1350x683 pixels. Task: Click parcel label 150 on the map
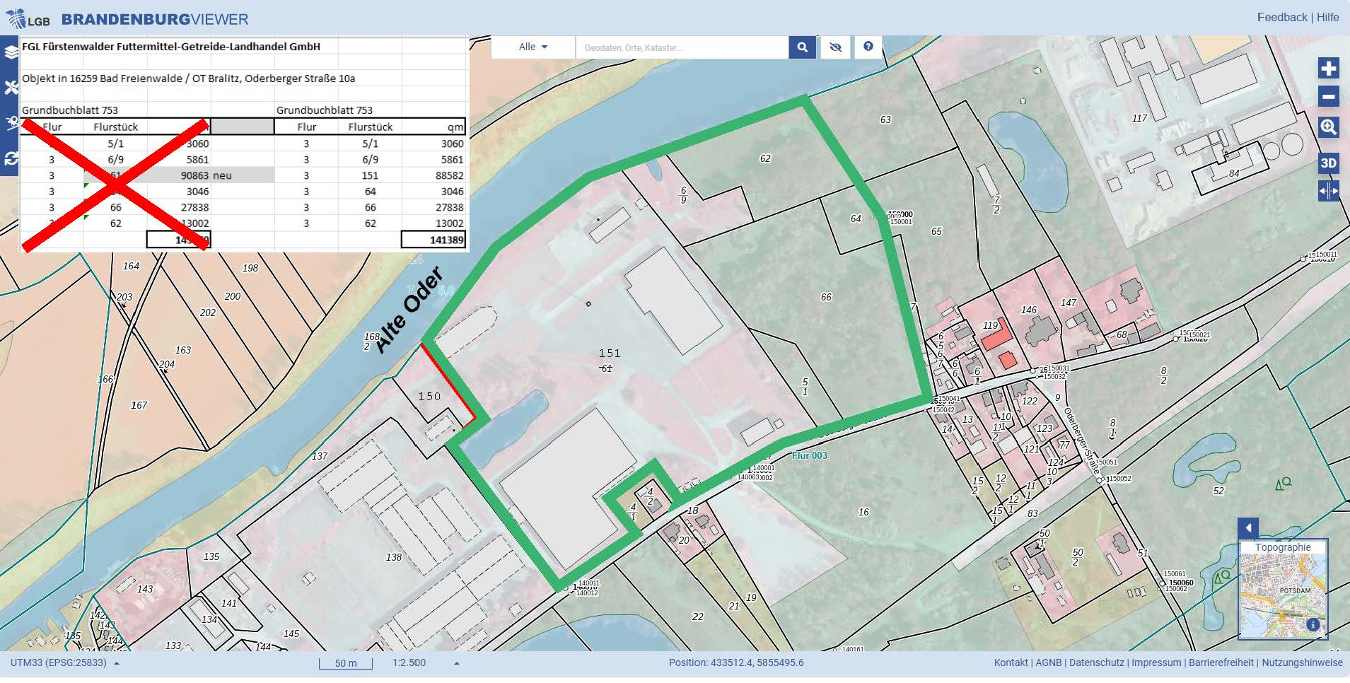(x=429, y=397)
